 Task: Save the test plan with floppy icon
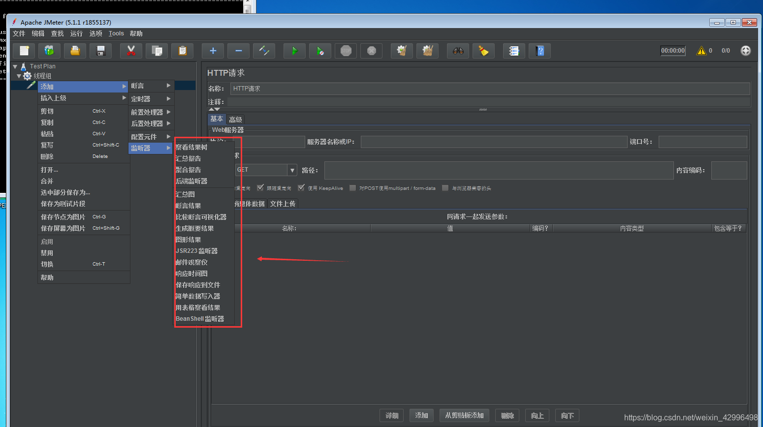click(x=100, y=51)
